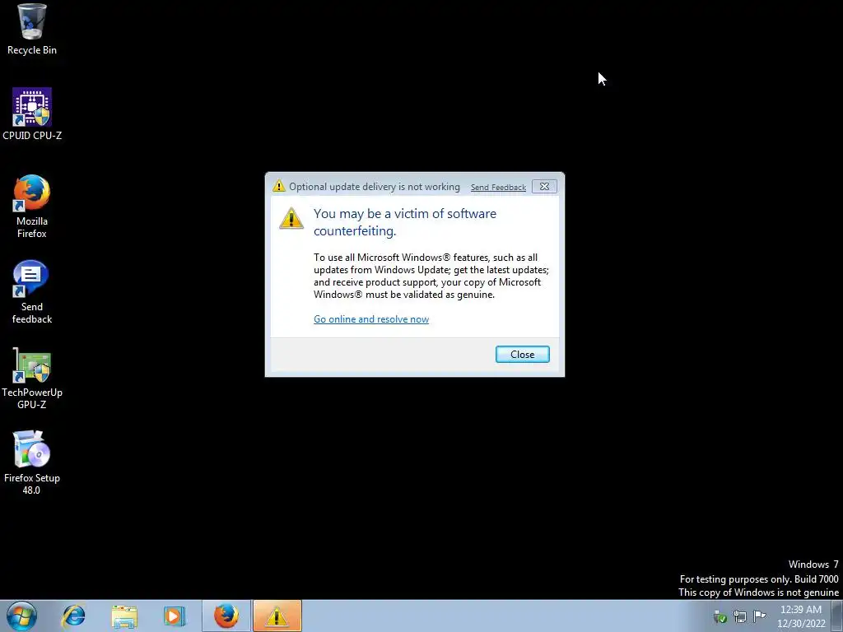This screenshot has height=632, width=843.
Task: Click the paragraph about validating Windows as genuine
Action: point(431,276)
